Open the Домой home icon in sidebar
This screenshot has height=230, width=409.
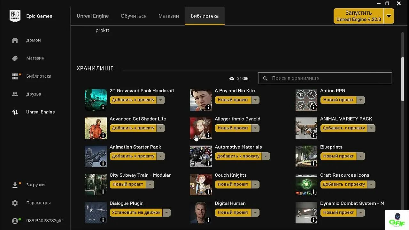point(15,40)
